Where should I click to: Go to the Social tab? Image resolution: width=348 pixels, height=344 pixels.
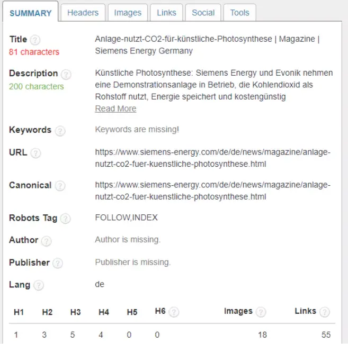(203, 13)
